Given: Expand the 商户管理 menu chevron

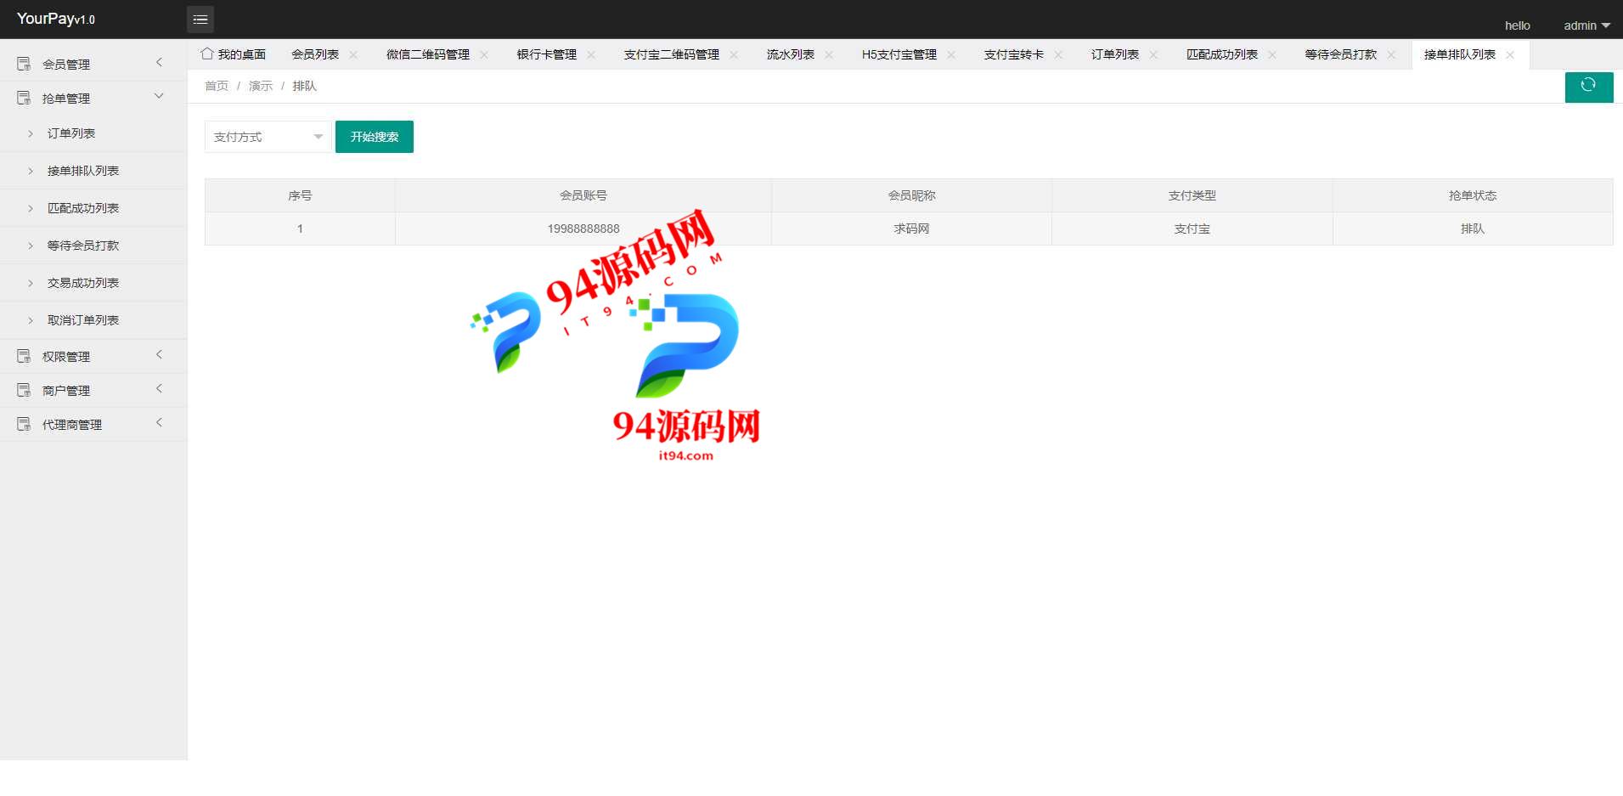Looking at the screenshot, I should point(159,388).
